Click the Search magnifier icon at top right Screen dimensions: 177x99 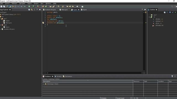[x=172, y=7]
